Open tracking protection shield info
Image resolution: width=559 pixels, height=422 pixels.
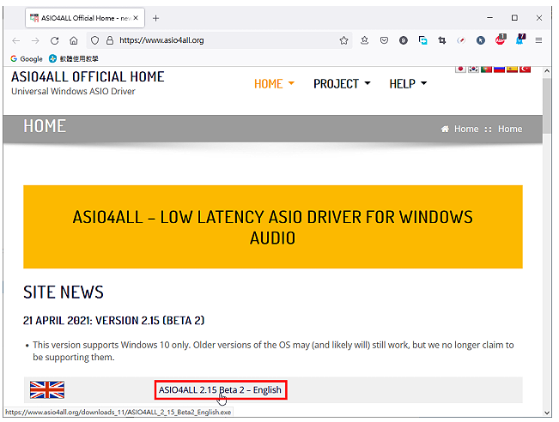pyautogui.click(x=94, y=40)
